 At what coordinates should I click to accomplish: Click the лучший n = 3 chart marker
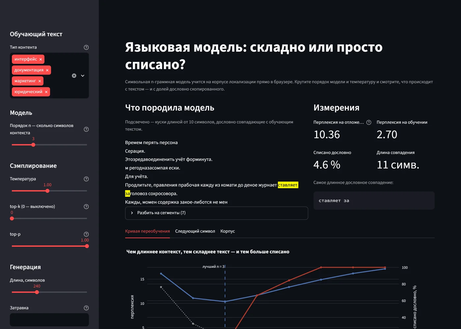(x=214, y=266)
